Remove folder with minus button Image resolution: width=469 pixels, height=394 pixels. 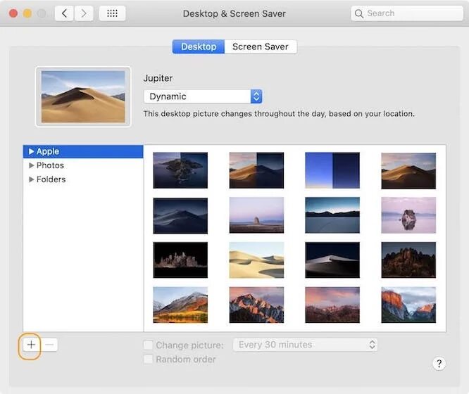tap(49, 345)
